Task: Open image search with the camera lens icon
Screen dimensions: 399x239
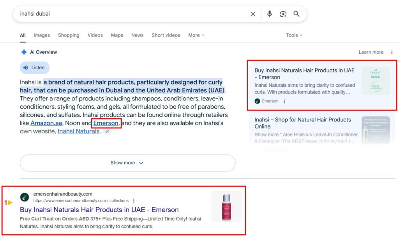Action: click(x=283, y=14)
